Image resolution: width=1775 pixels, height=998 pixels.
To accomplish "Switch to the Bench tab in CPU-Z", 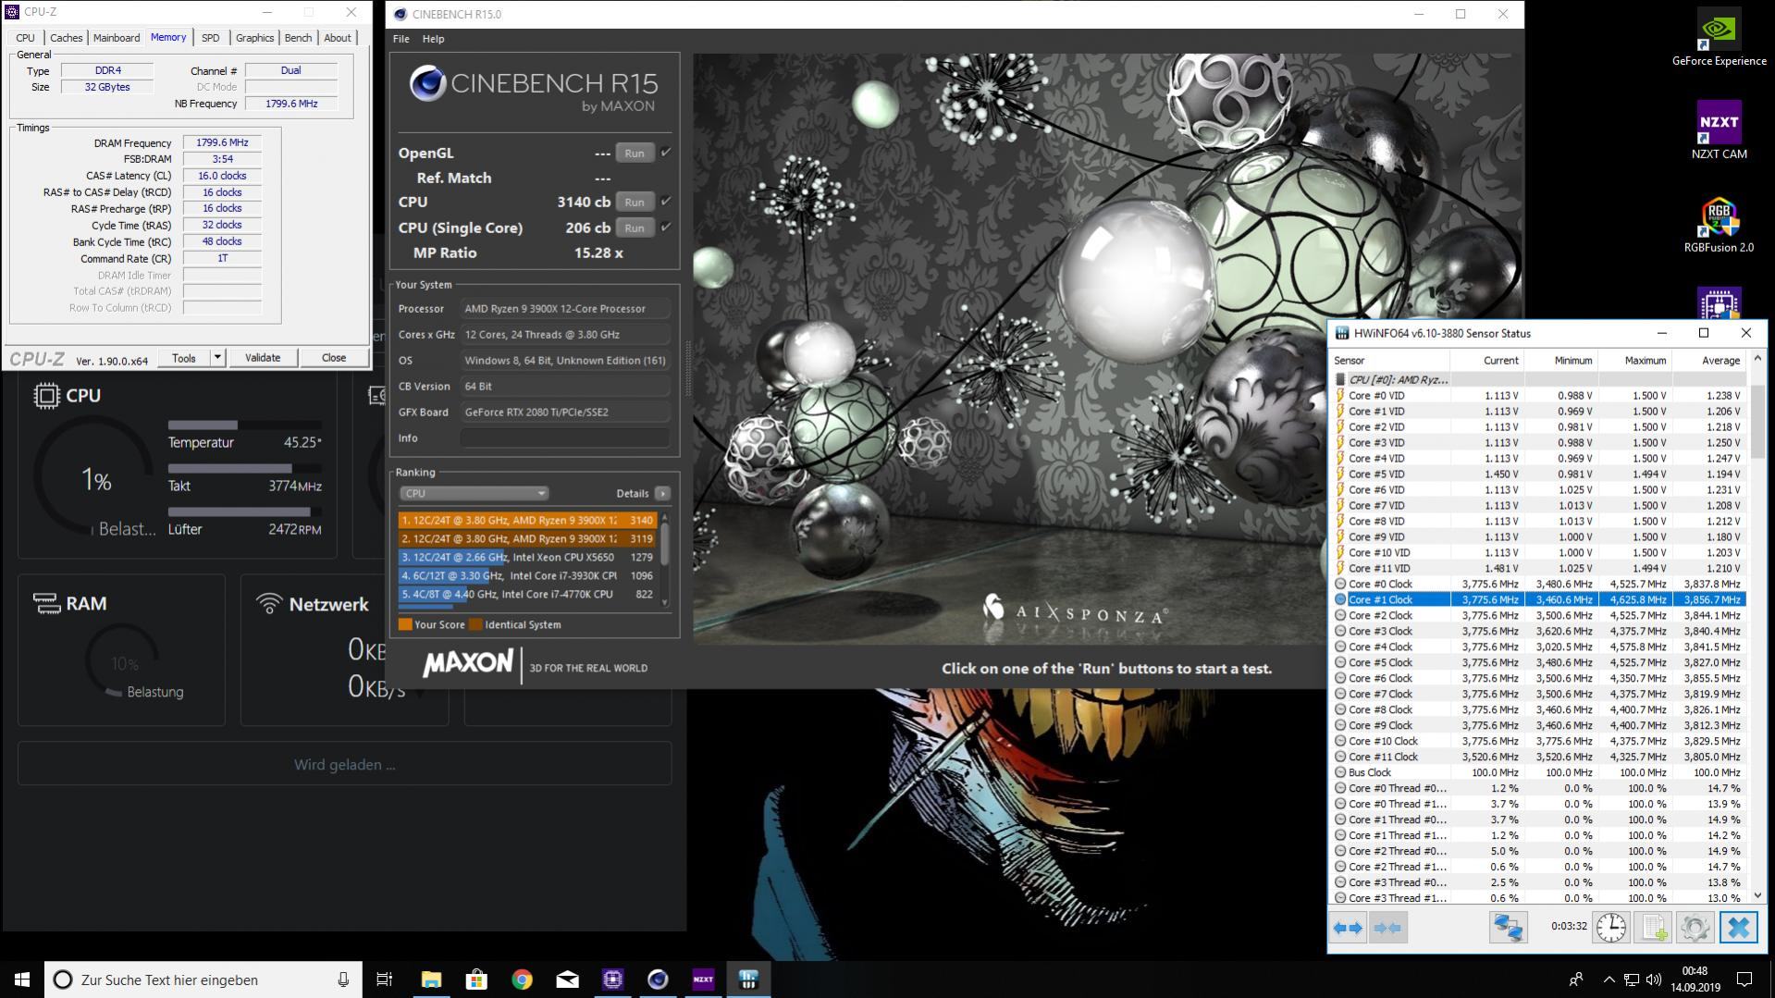I will pyautogui.click(x=298, y=38).
